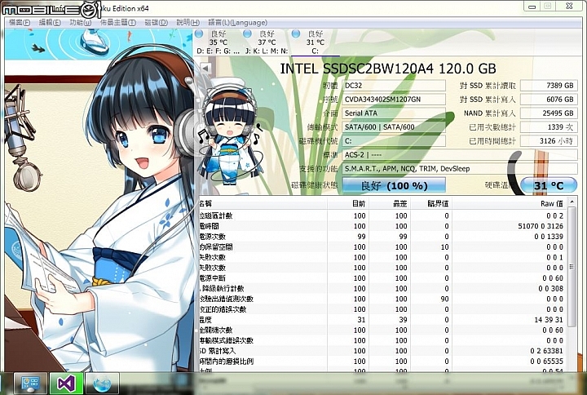Click the transfer mode field SATA/600 | SATA/600
Screen dimensions: 587x395
(394, 127)
